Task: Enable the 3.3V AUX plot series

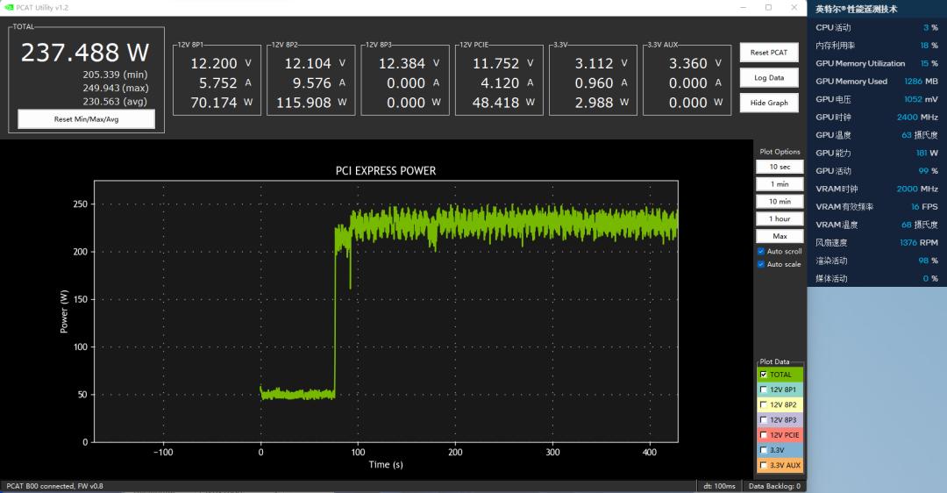Action: (763, 465)
